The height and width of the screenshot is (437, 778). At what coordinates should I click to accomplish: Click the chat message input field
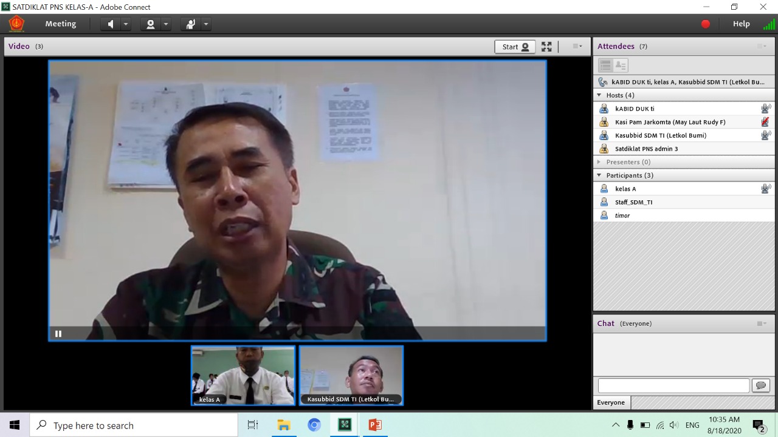click(673, 385)
